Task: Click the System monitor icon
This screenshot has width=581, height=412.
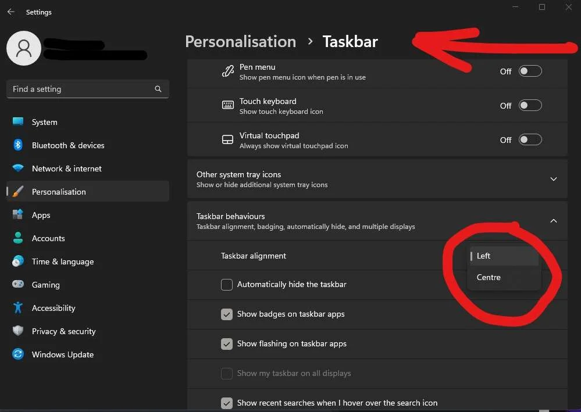Action: point(18,122)
